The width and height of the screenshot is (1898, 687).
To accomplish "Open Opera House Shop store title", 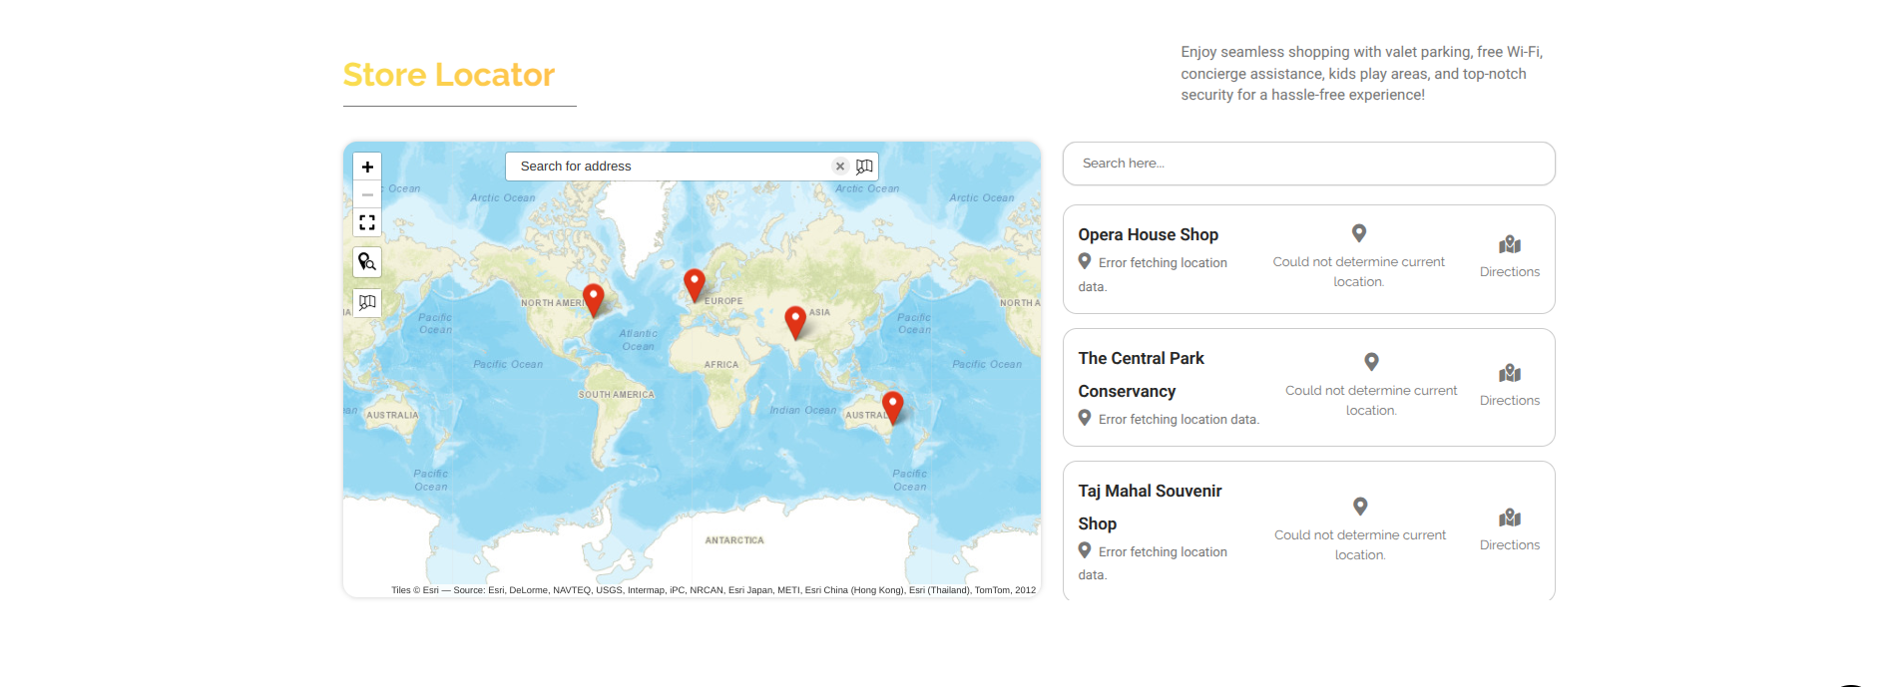I will (1148, 235).
